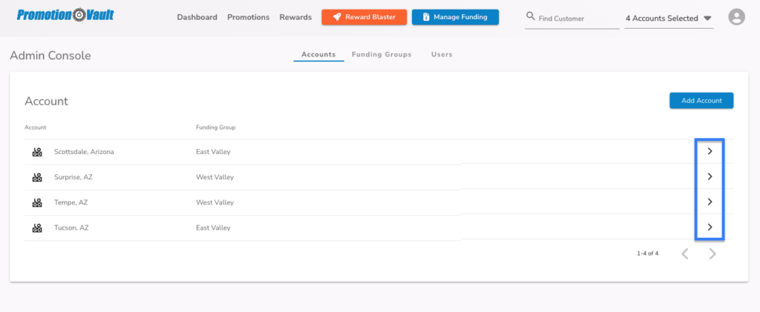Click the Promotion Vault logo
The image size is (760, 312).
tap(65, 15)
